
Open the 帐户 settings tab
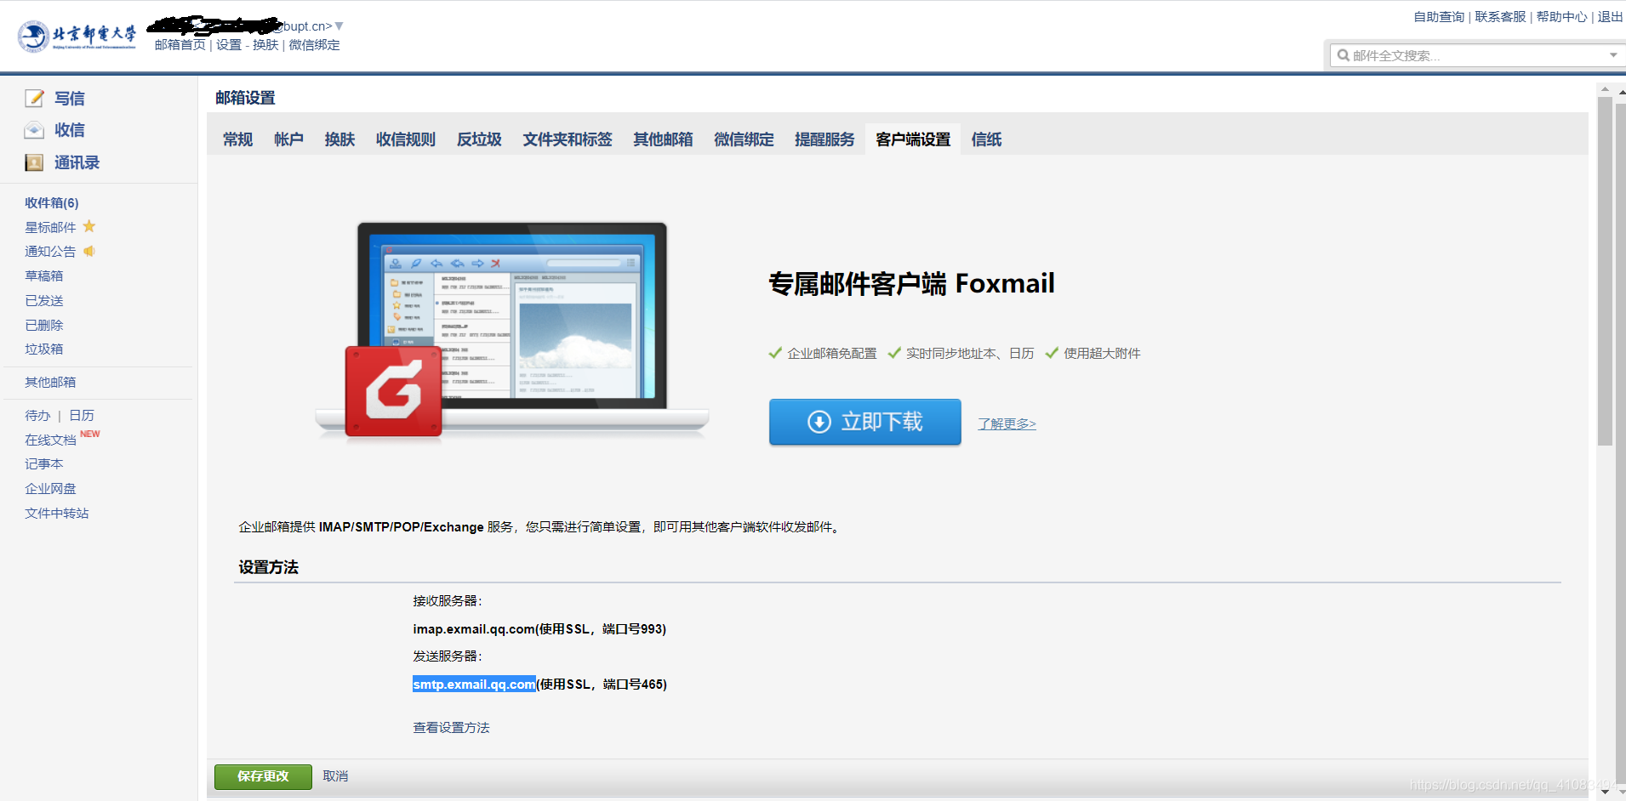point(288,139)
